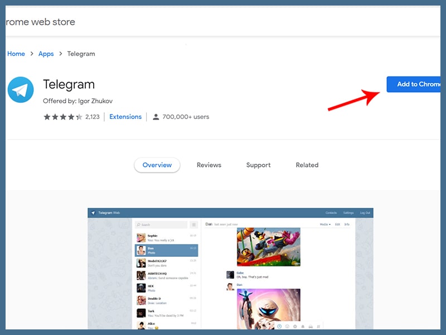Open the Support tab
This screenshot has width=446, height=335.
(258, 165)
